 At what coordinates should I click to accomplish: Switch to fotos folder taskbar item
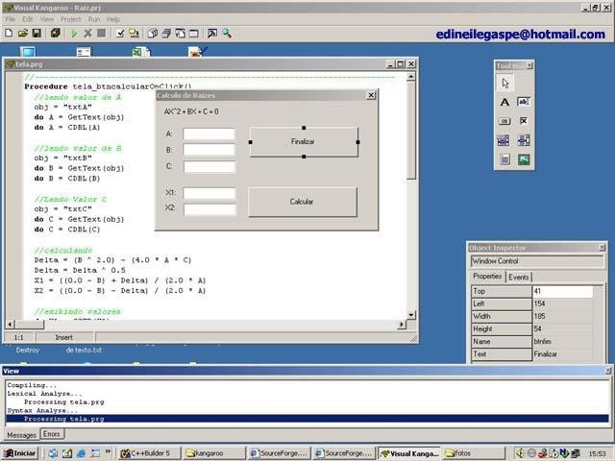point(474,453)
